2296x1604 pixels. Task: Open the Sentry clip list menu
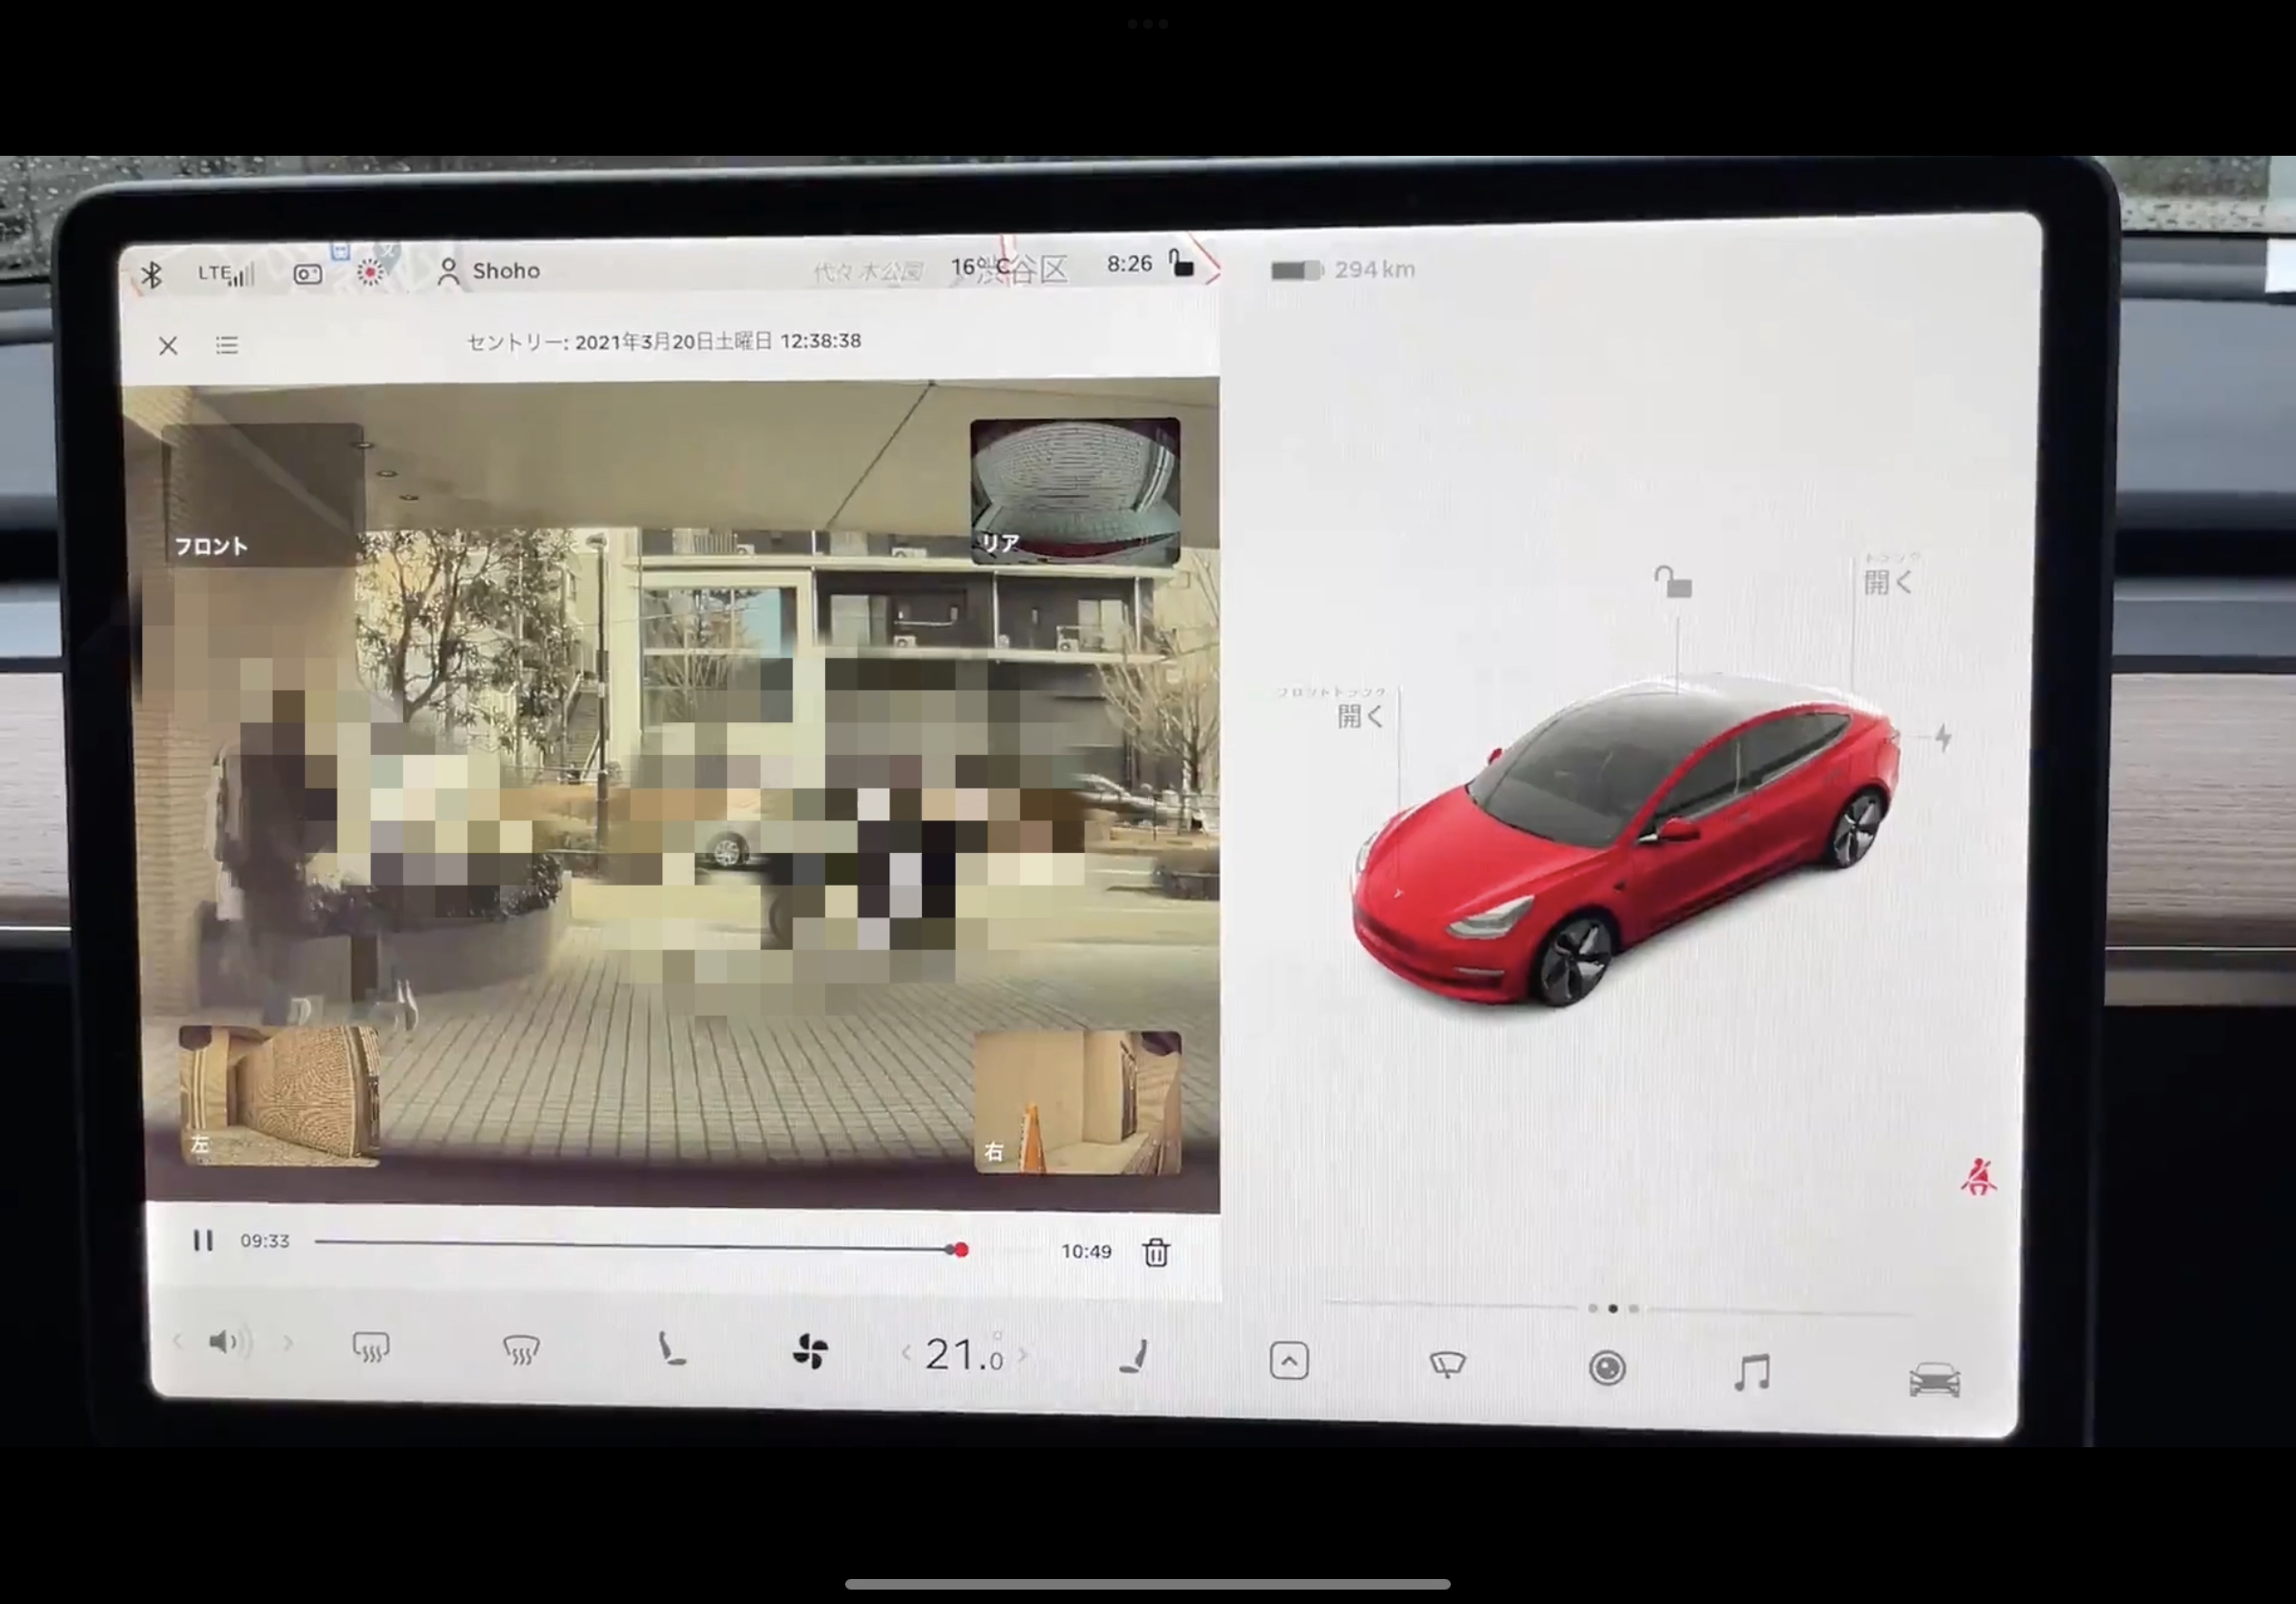(227, 345)
